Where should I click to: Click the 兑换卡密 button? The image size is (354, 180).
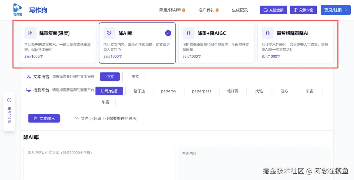coord(303,10)
